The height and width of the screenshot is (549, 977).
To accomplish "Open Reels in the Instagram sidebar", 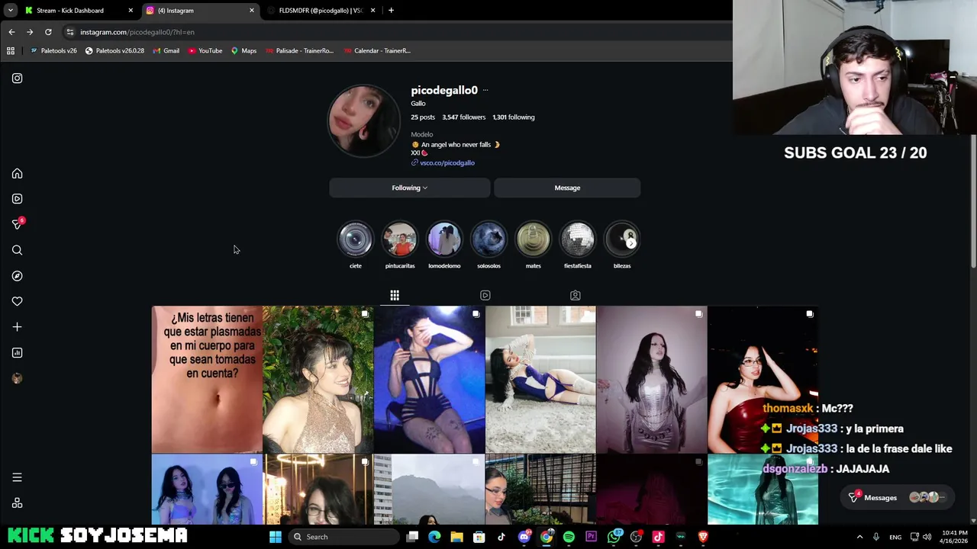I will [17, 199].
